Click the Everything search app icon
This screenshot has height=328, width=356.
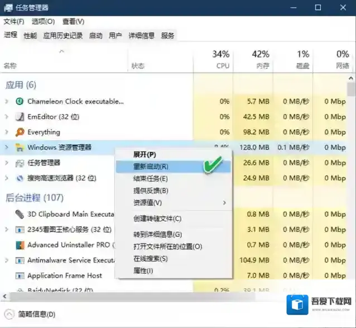(x=20, y=132)
